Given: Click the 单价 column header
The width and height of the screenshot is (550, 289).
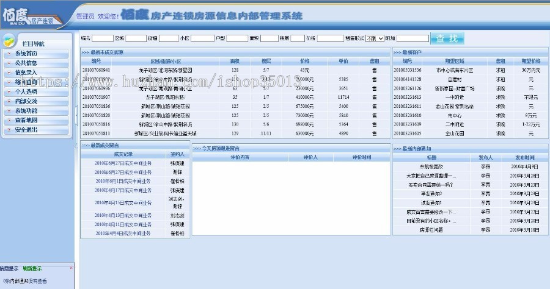Looking at the screenshot, I should 343,61.
